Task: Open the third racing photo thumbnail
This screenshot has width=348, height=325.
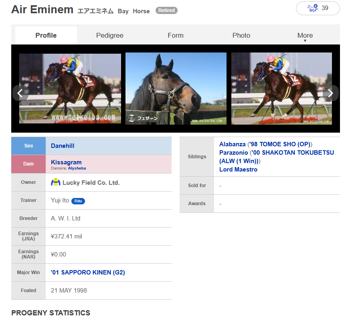Action: [x=281, y=89]
